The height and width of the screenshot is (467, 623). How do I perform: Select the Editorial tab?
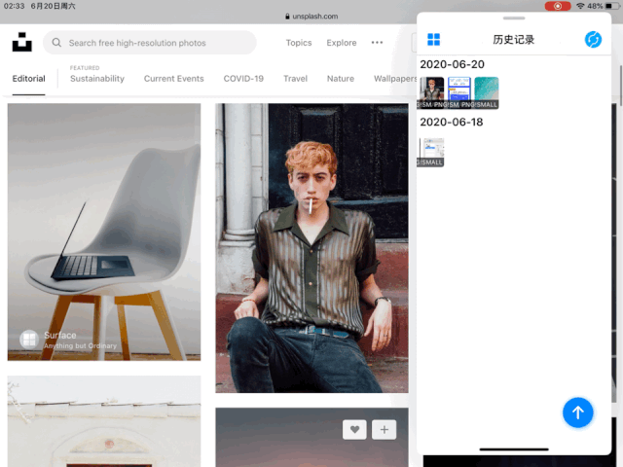click(x=28, y=79)
